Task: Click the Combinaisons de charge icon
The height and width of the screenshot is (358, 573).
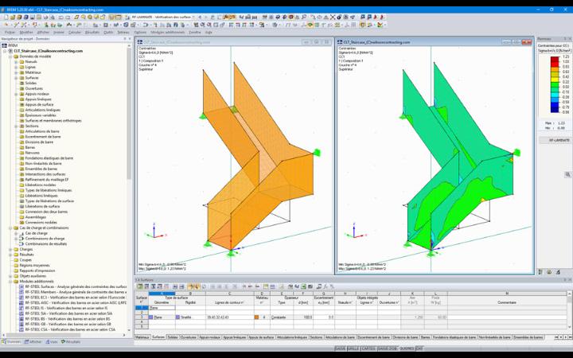Action: [x=21, y=239]
